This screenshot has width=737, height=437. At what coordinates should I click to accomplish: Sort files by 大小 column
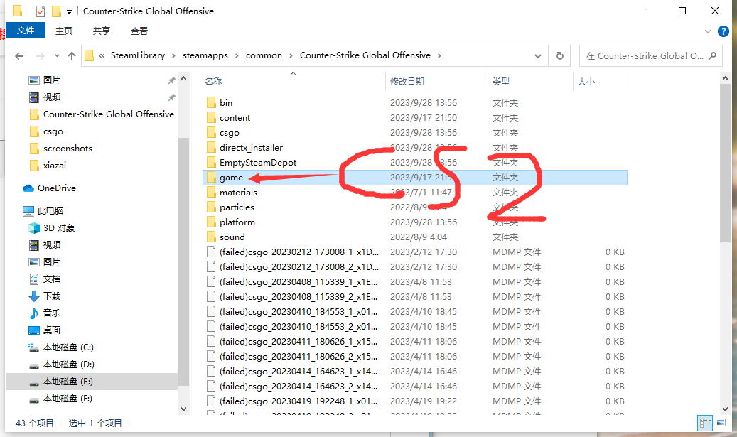[x=586, y=81]
